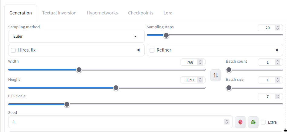Tick the Extra seed checkbox
The width and height of the screenshot is (287, 132).
pyautogui.click(x=263, y=122)
